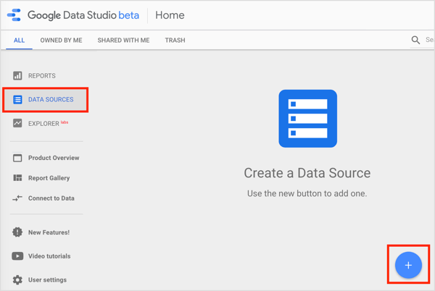Click the New Features badge icon
This screenshot has height=291, width=435.
coord(17,232)
